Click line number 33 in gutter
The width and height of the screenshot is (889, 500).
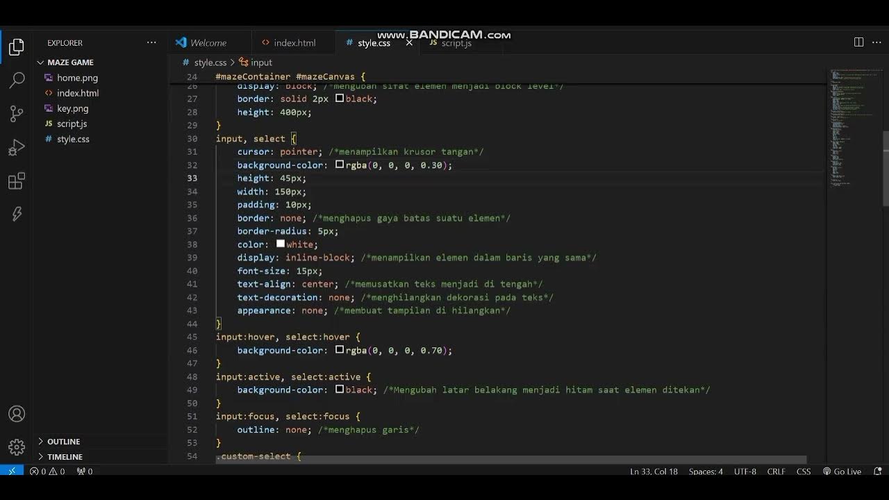coord(192,178)
